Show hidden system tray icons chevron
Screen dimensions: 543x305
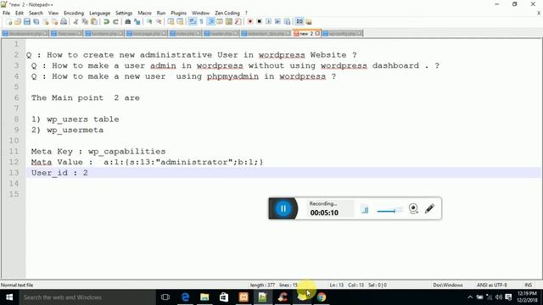[470, 297]
